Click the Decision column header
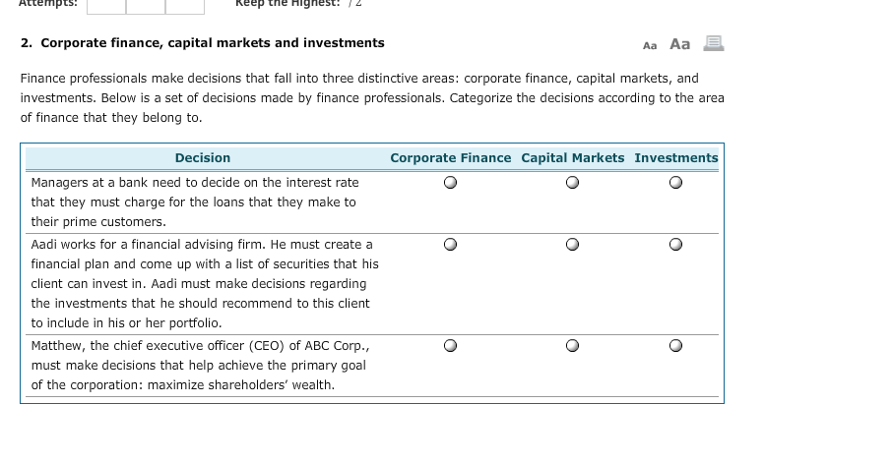The height and width of the screenshot is (462, 892). click(202, 158)
